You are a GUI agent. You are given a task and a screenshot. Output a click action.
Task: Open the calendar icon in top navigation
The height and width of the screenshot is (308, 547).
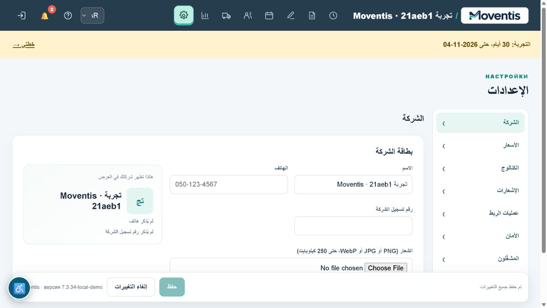pyautogui.click(x=269, y=15)
